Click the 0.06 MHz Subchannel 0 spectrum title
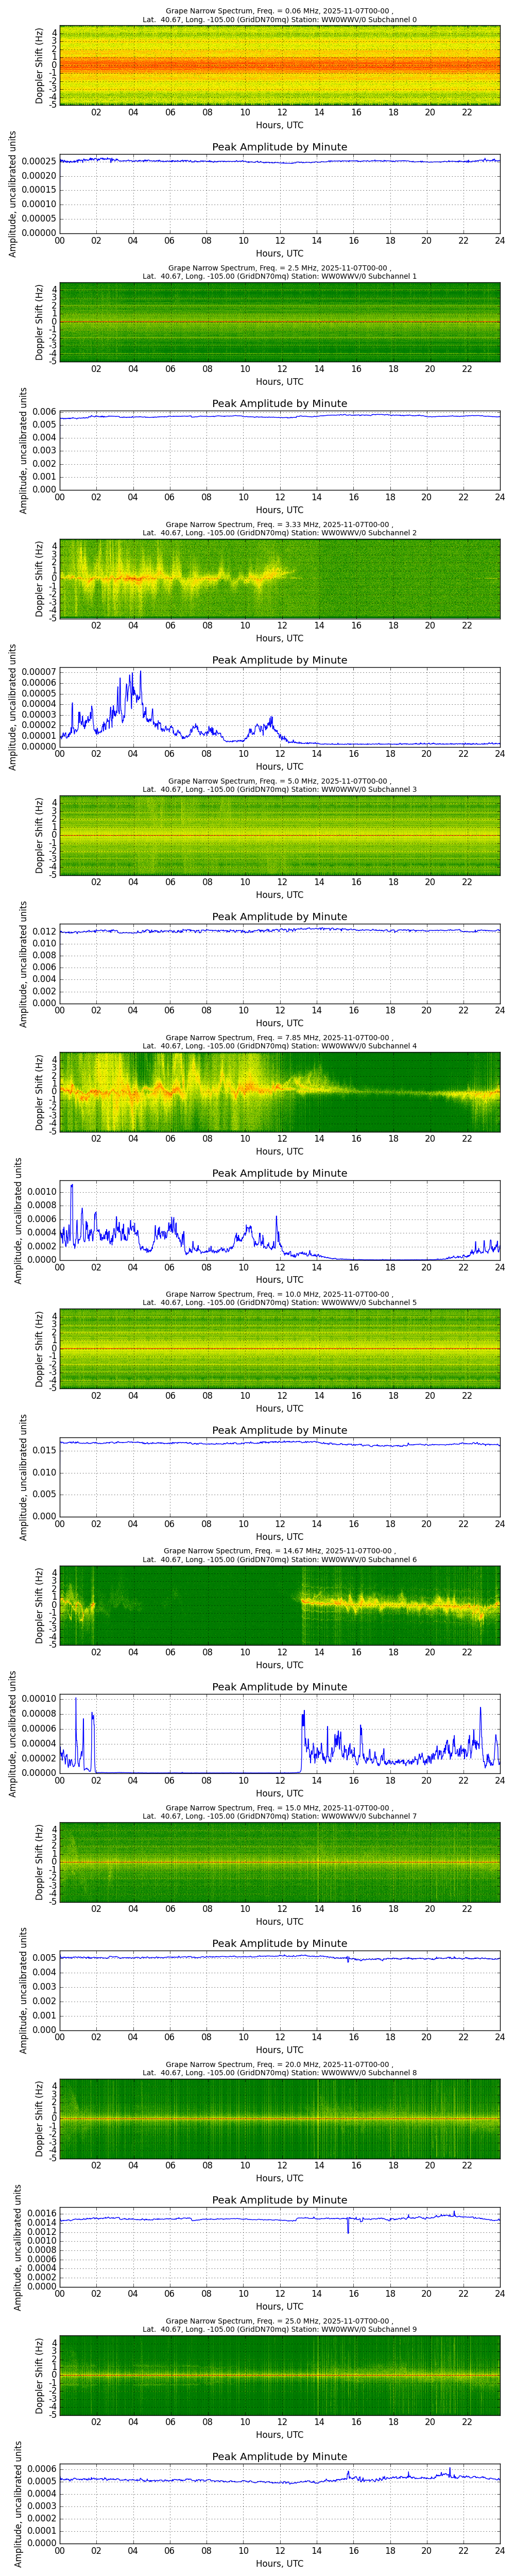 [279, 15]
